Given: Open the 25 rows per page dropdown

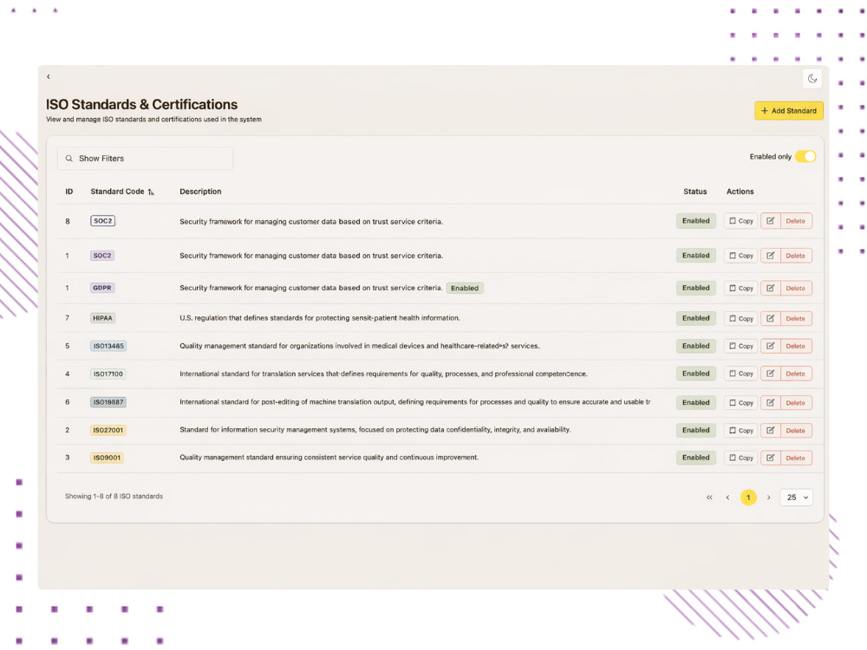Looking at the screenshot, I should (796, 498).
